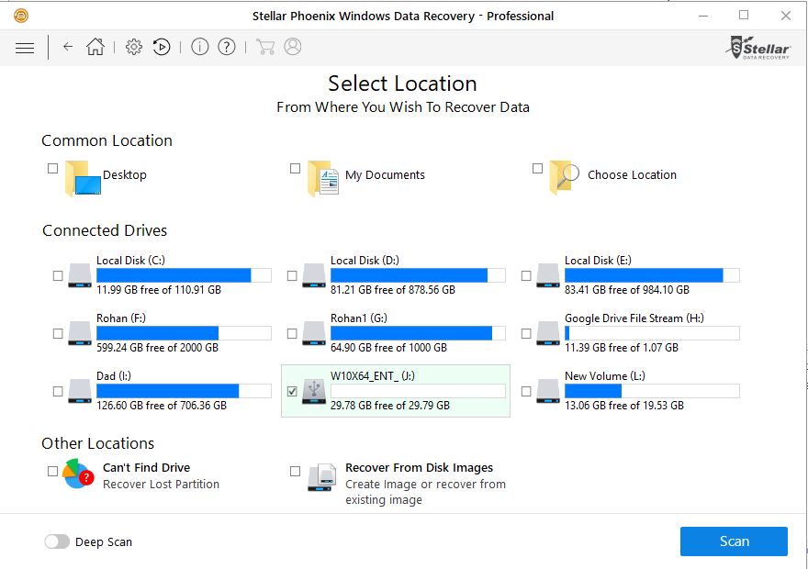This screenshot has width=808, height=569.
Task: Click the Recover From Disk Images label
Action: point(419,468)
